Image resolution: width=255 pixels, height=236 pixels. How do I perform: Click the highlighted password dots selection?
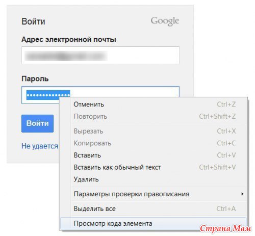point(48,95)
